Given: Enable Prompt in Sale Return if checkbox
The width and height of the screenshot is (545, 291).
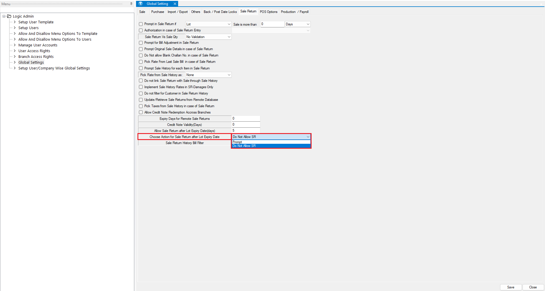Looking at the screenshot, I should (141, 24).
